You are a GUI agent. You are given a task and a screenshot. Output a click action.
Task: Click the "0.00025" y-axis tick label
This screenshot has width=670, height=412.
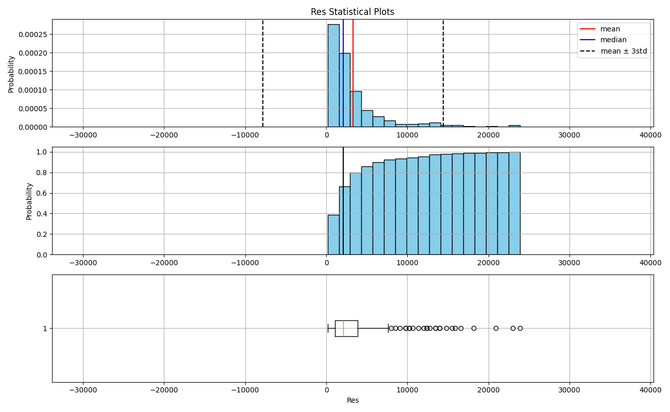pyautogui.click(x=33, y=35)
